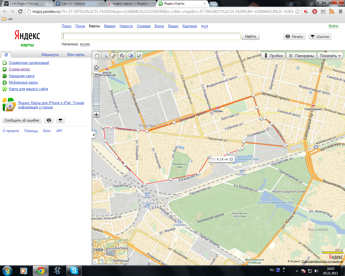This screenshot has height=276, width=345.
Task: Collapse the minimap with its corner arrow
Action: point(95,261)
